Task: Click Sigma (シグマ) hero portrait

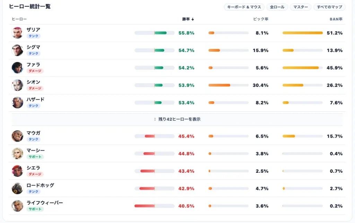Action: 17,50
